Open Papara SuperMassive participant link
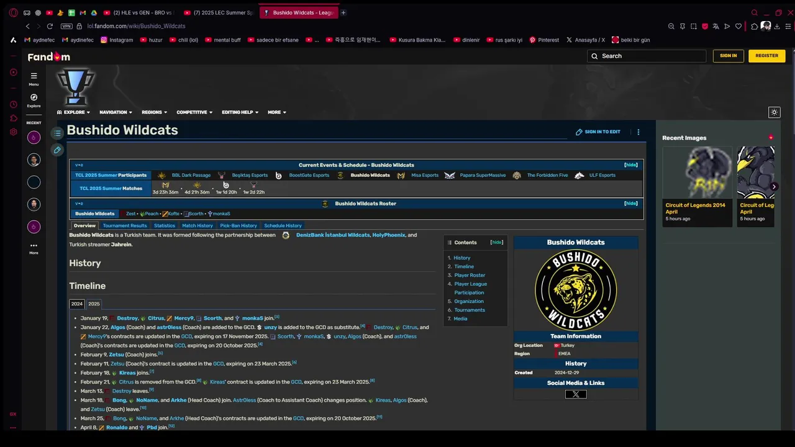 click(483, 175)
